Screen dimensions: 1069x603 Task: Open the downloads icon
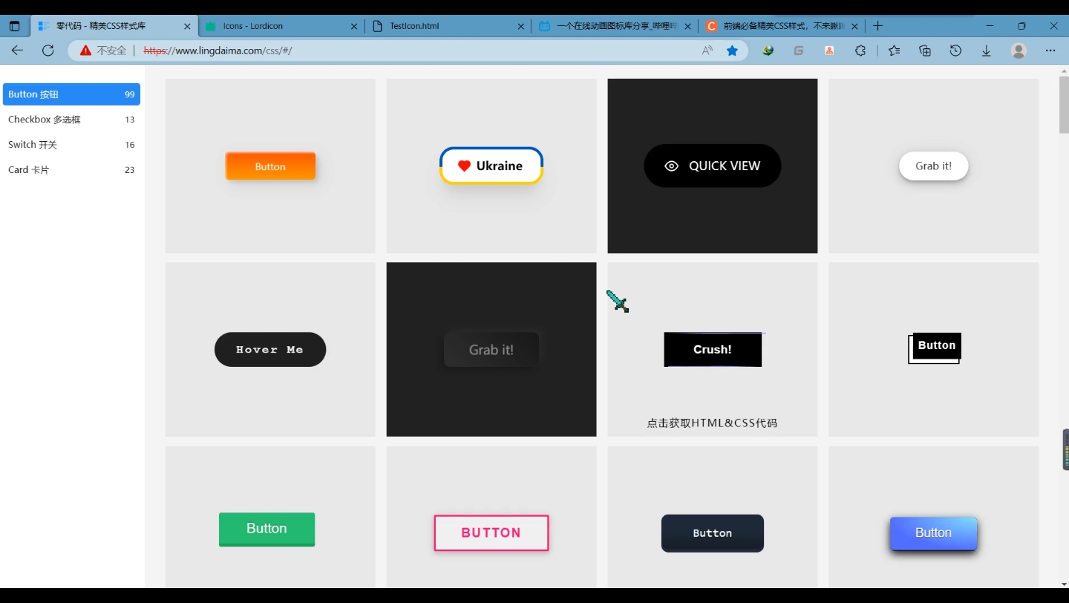point(987,50)
